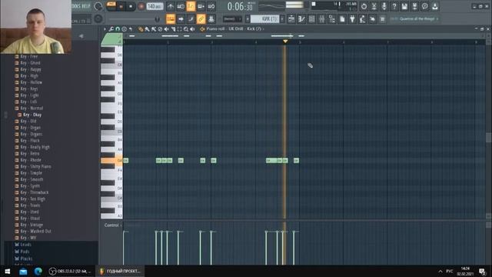Screen dimensions: 492x277
Task: Select the piano roll Draw pencil tool
Action: [141, 29]
